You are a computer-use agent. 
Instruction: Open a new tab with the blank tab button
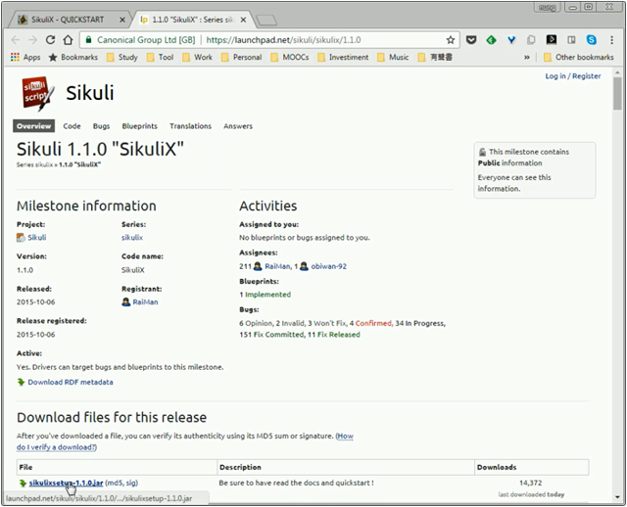[266, 20]
